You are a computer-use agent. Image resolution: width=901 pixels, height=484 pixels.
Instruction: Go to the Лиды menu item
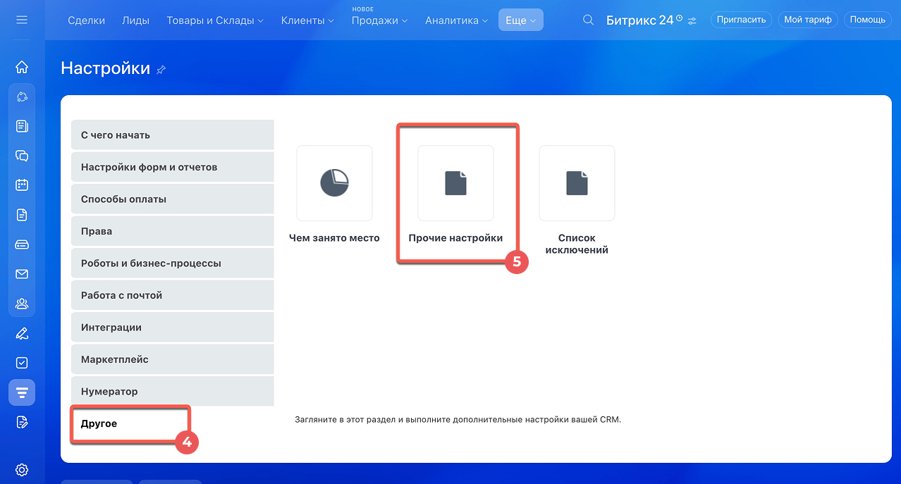[136, 20]
